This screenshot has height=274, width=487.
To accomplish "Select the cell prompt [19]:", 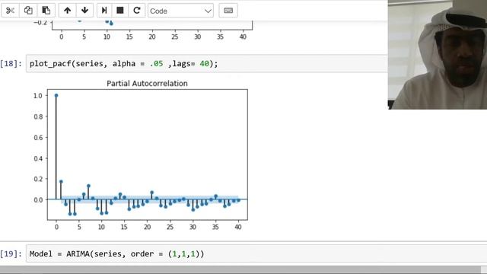I will coord(11,253).
